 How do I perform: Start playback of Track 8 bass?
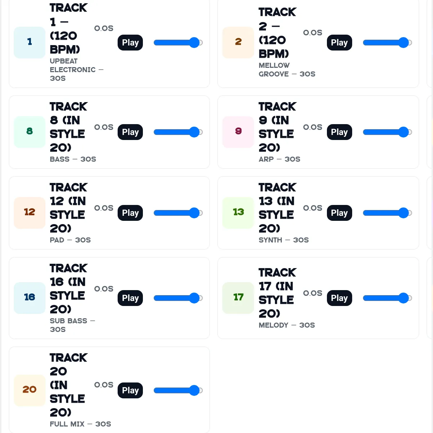coord(130,132)
